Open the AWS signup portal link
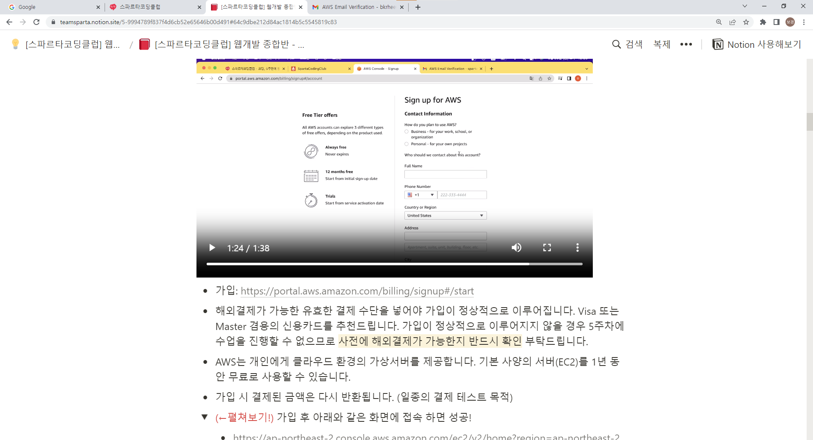Viewport: 813px width, 440px height. point(357,291)
